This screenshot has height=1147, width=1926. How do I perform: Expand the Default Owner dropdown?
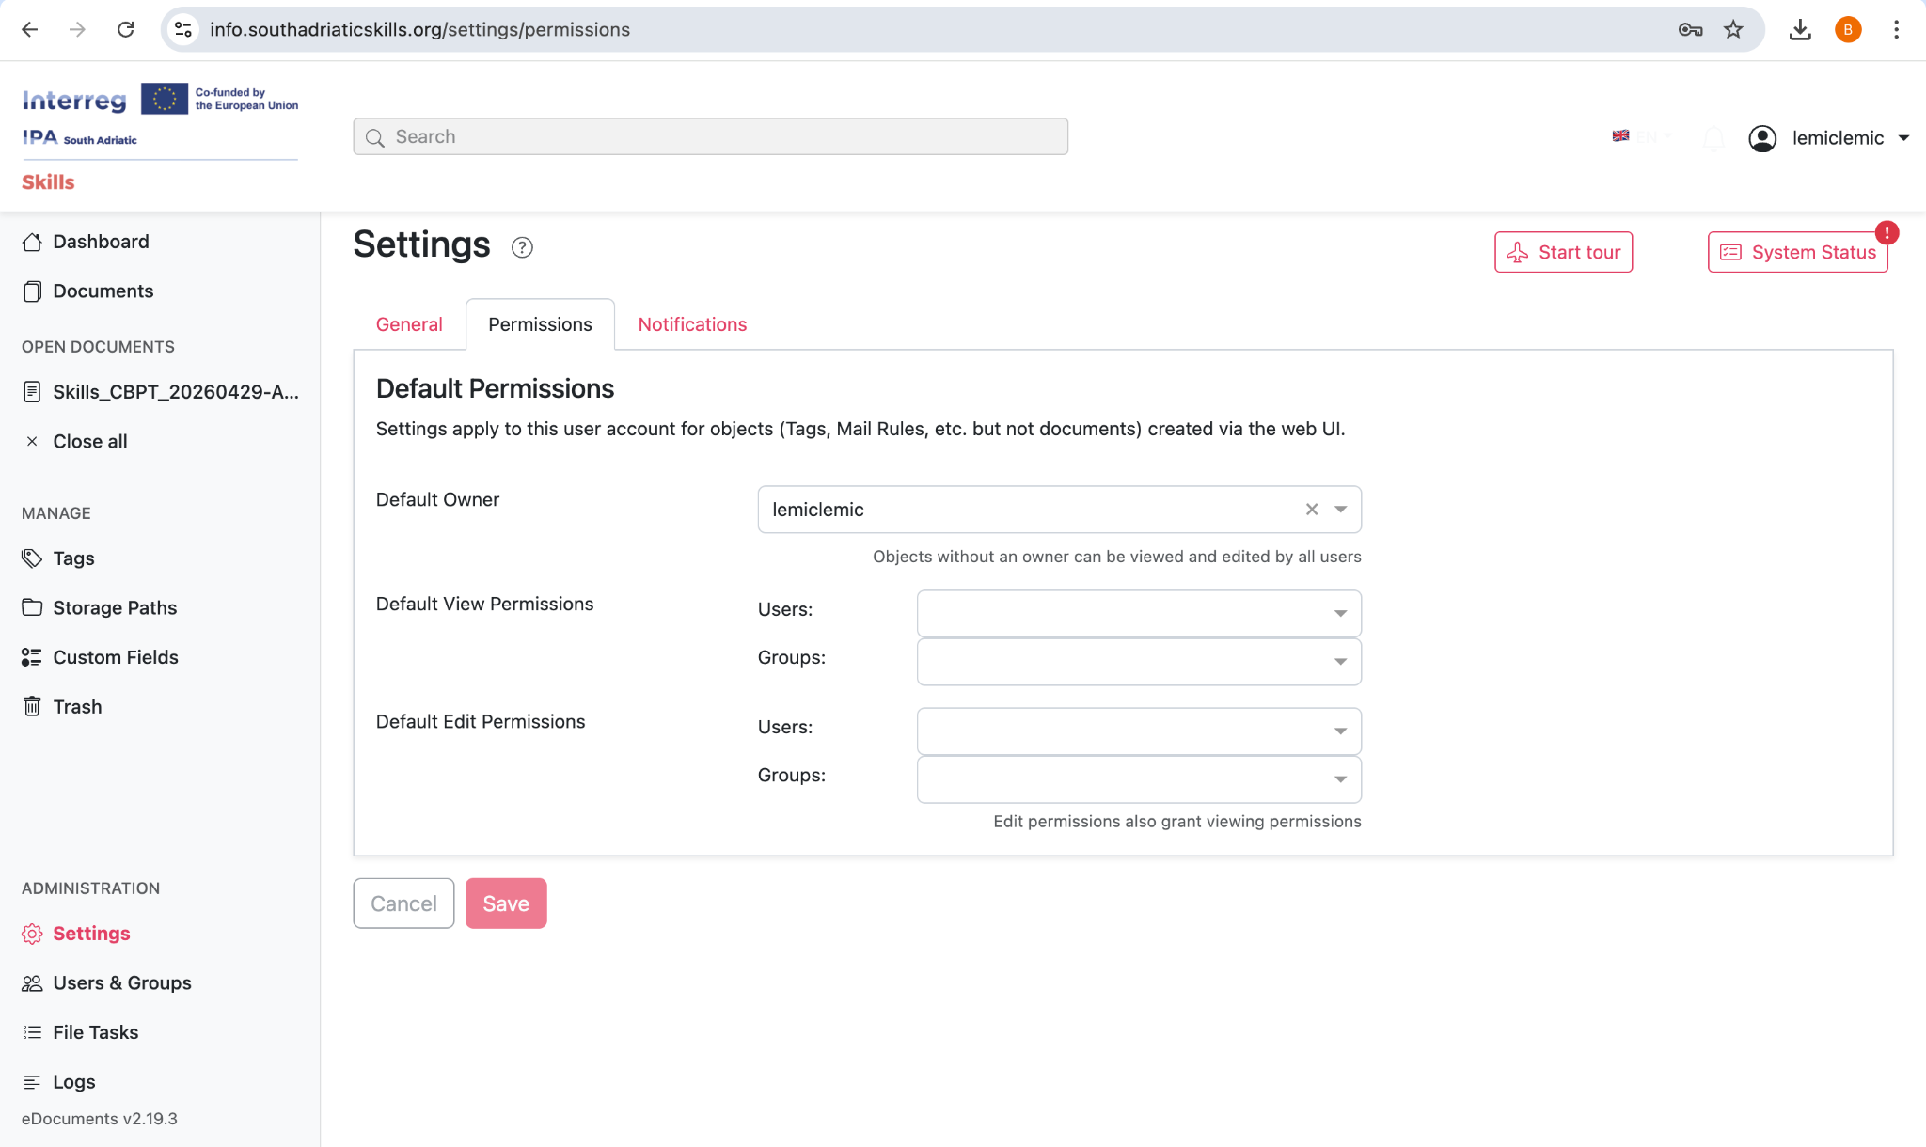pyautogui.click(x=1341, y=509)
